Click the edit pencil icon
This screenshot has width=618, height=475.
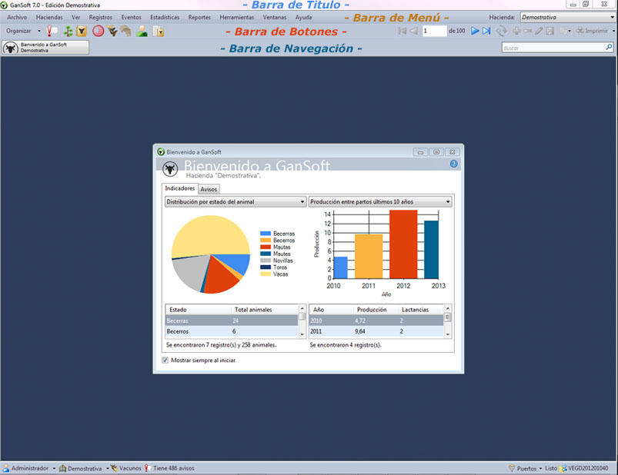(539, 31)
